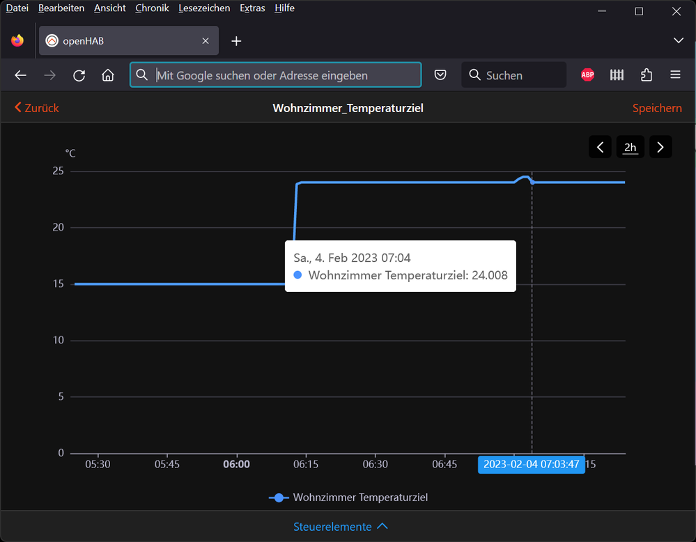696x542 pixels.
Task: Open the Lesezeichen menu
Action: [x=204, y=8]
